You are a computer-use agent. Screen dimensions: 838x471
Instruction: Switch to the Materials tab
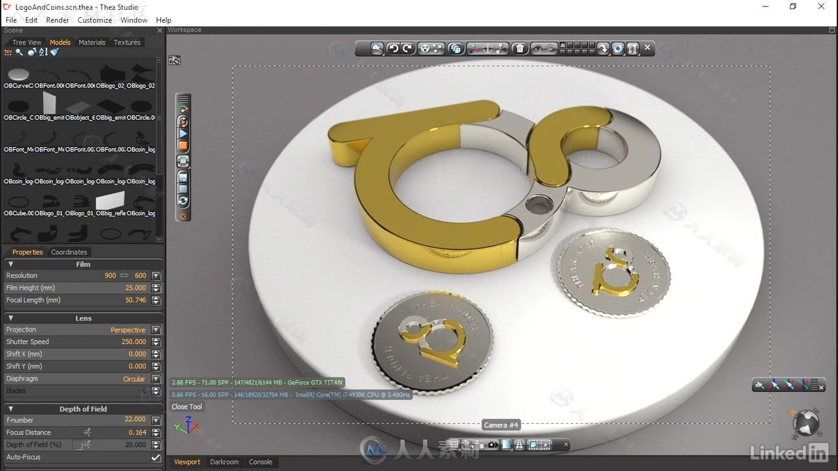point(92,43)
